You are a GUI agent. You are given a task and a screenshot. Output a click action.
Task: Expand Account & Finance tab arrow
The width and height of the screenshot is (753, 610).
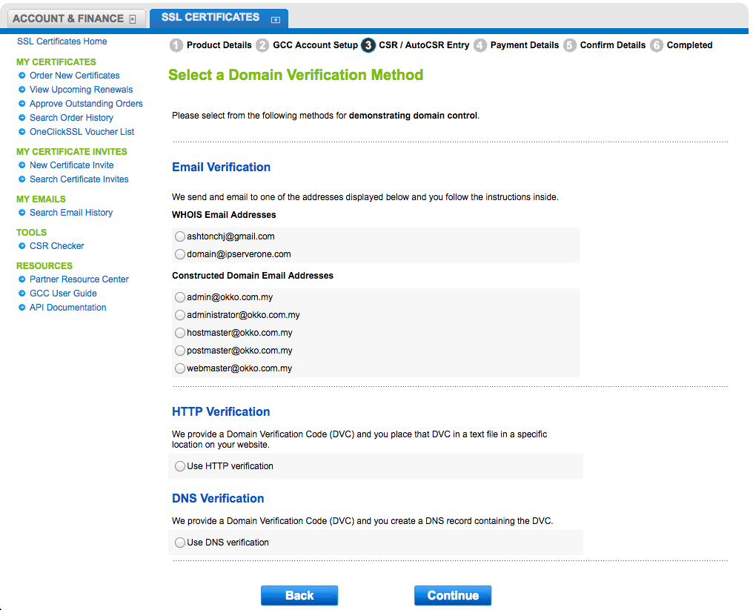pos(133,19)
